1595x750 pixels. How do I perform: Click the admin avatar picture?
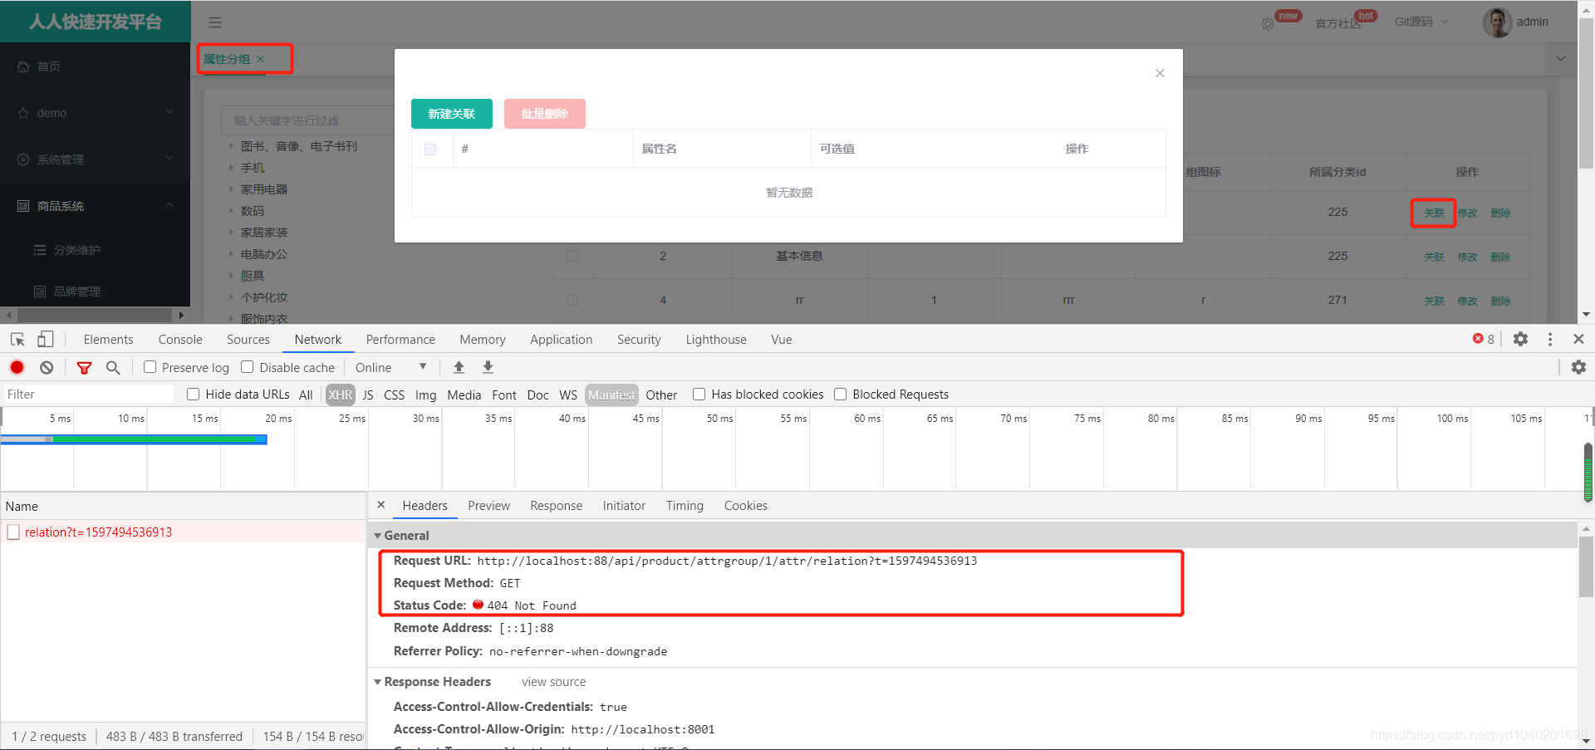[x=1497, y=22]
